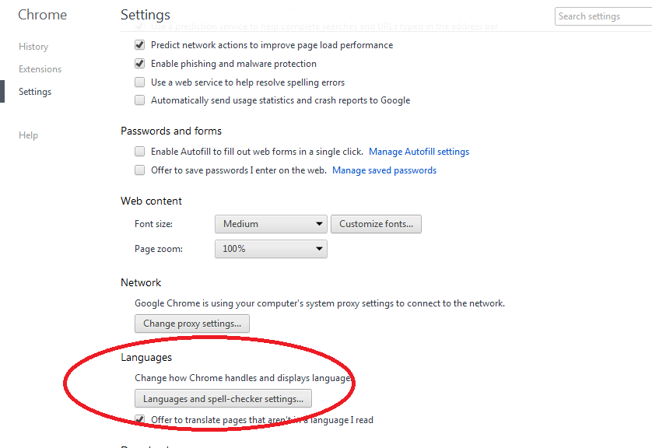Focus the Search settings field

pyautogui.click(x=603, y=16)
